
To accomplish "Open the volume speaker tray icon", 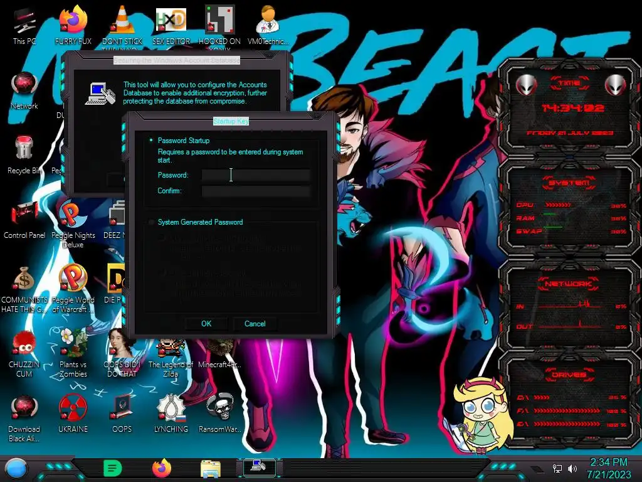I will coord(572,468).
